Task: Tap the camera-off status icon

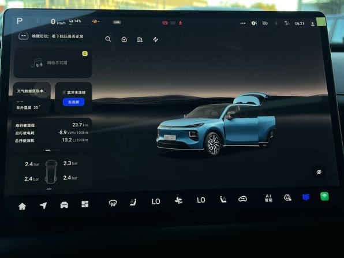Action: click(x=265, y=23)
